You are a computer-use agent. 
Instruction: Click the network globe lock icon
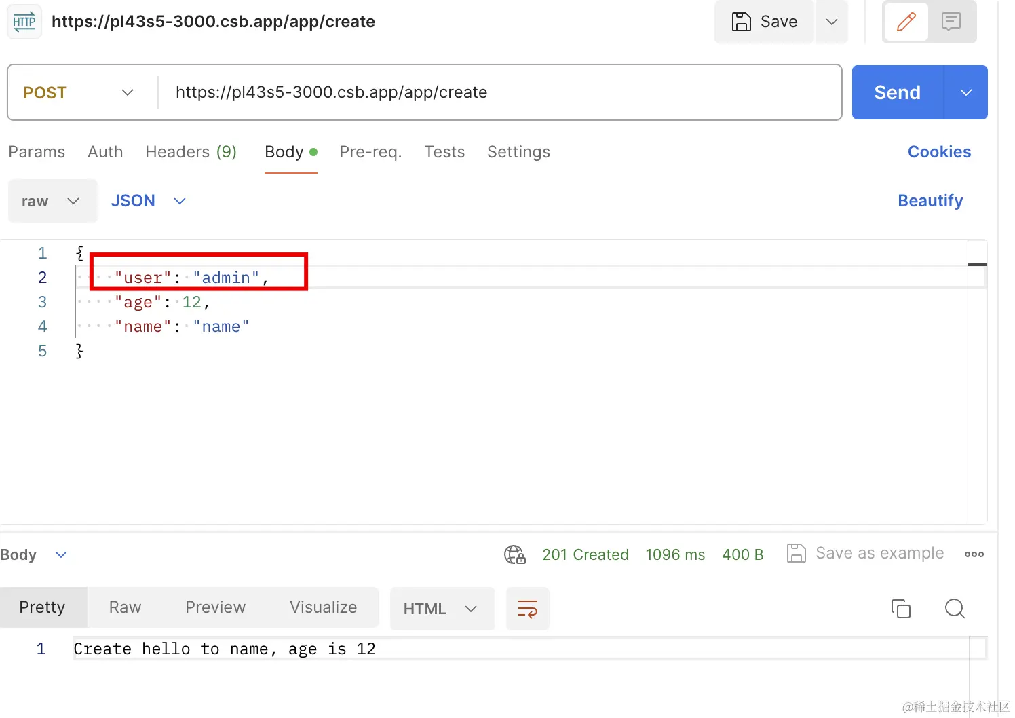click(x=515, y=554)
